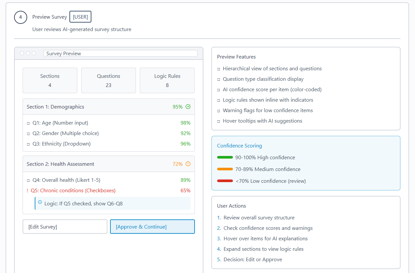Click the first window dot of Survey Preview
This screenshot has height=273, width=415.
[x=22, y=53]
